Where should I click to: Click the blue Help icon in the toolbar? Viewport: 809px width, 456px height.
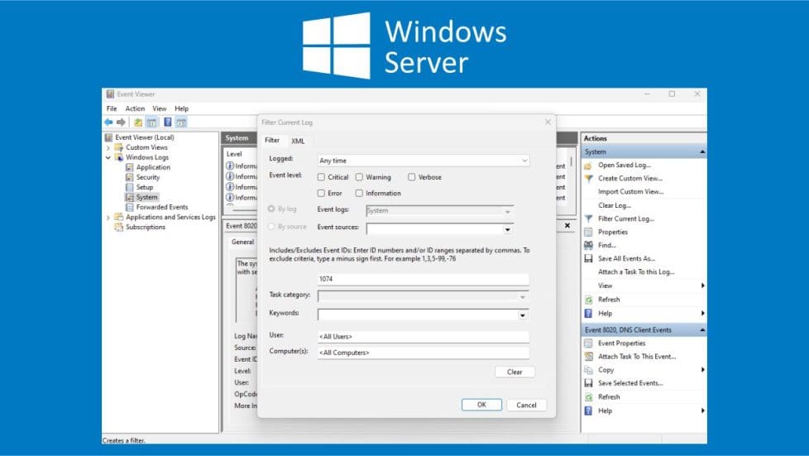coord(168,122)
